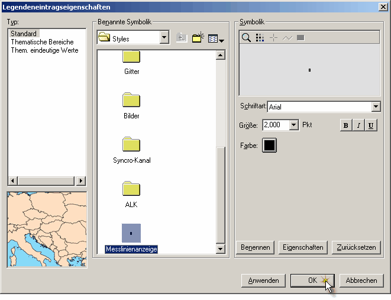391x300 pixels.
Task: Open the Schriftart Arial font dropdown
Action: point(376,107)
